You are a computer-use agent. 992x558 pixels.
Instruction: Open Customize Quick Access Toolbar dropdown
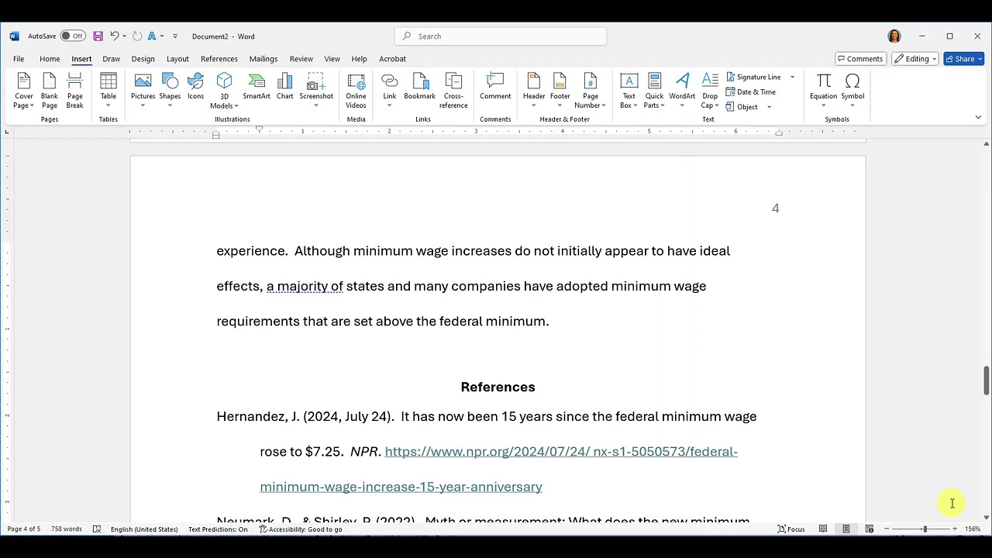(175, 36)
